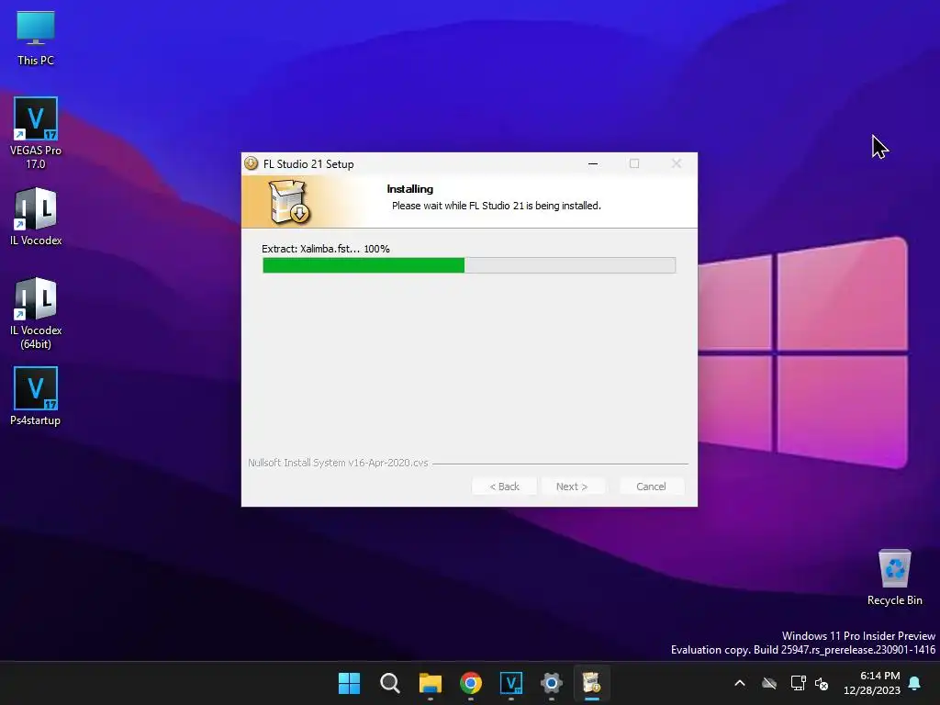Click the FL Studio 21 Setup title text
Screen dimensions: 940x705
coord(308,163)
